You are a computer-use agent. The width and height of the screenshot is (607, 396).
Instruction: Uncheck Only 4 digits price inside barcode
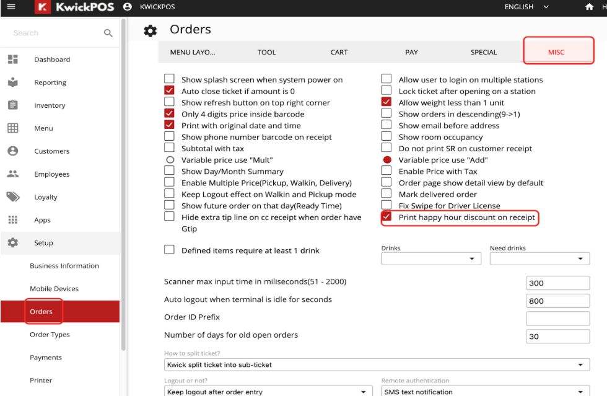[169, 113]
